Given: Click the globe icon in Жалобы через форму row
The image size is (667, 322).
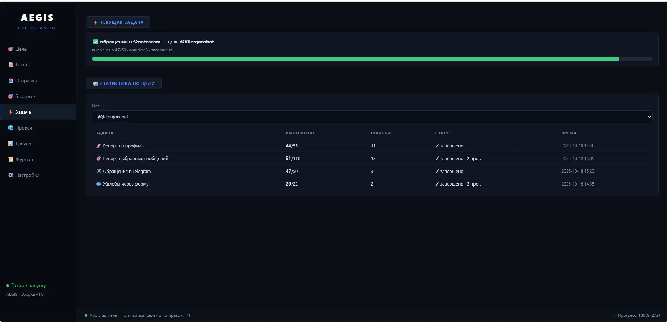Looking at the screenshot, I should click(x=98, y=184).
